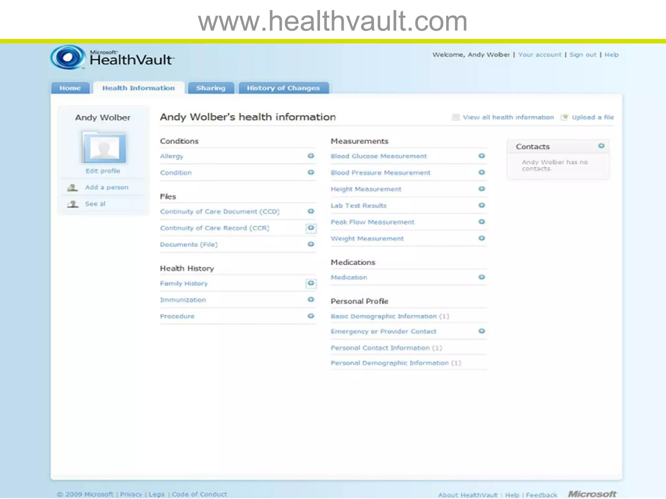This screenshot has width=666, height=499.
Task: Add a Medication with the plus icon
Action: [482, 277]
